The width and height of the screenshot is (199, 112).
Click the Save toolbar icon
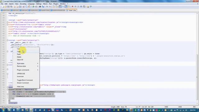pos(8,7)
